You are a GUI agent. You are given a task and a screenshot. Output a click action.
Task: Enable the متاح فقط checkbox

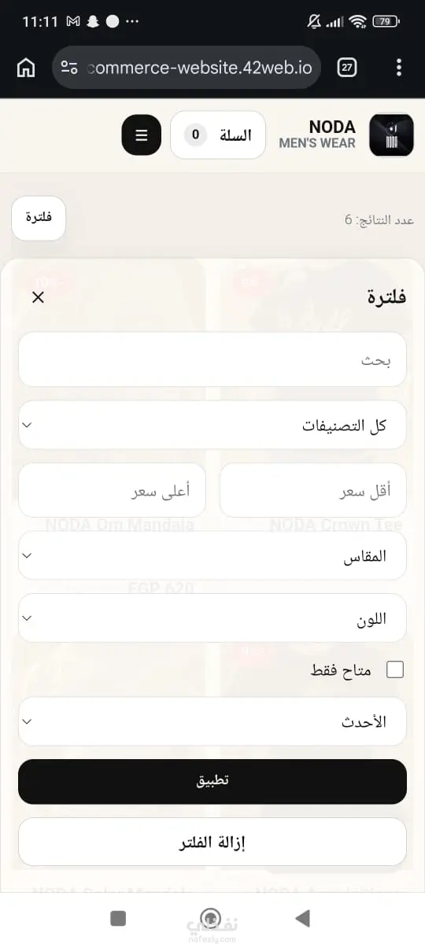[x=394, y=669]
